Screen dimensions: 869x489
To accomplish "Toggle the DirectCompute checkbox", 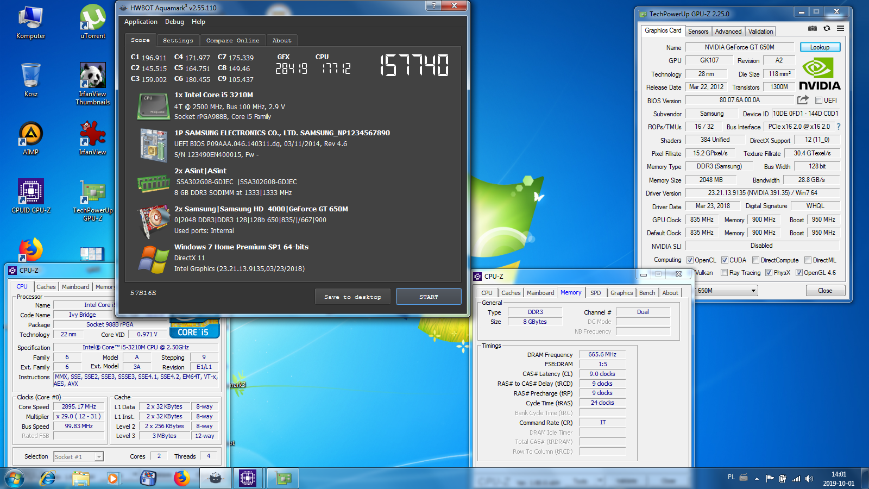I will pyautogui.click(x=755, y=260).
